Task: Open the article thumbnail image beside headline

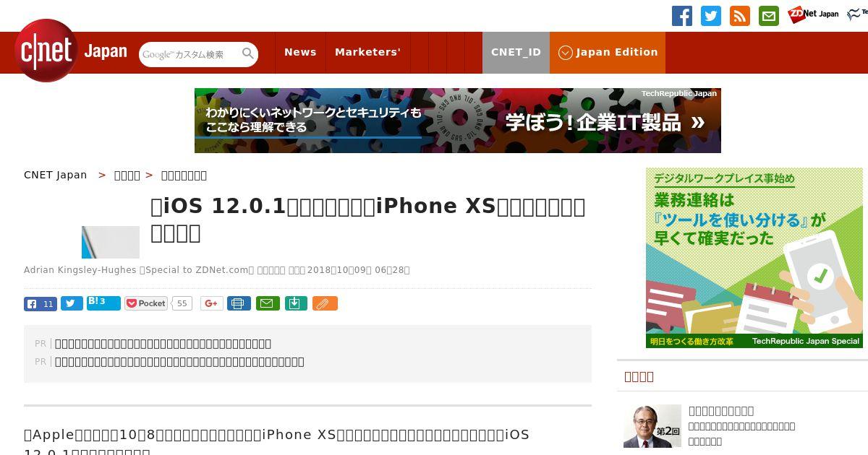Action: [x=111, y=242]
